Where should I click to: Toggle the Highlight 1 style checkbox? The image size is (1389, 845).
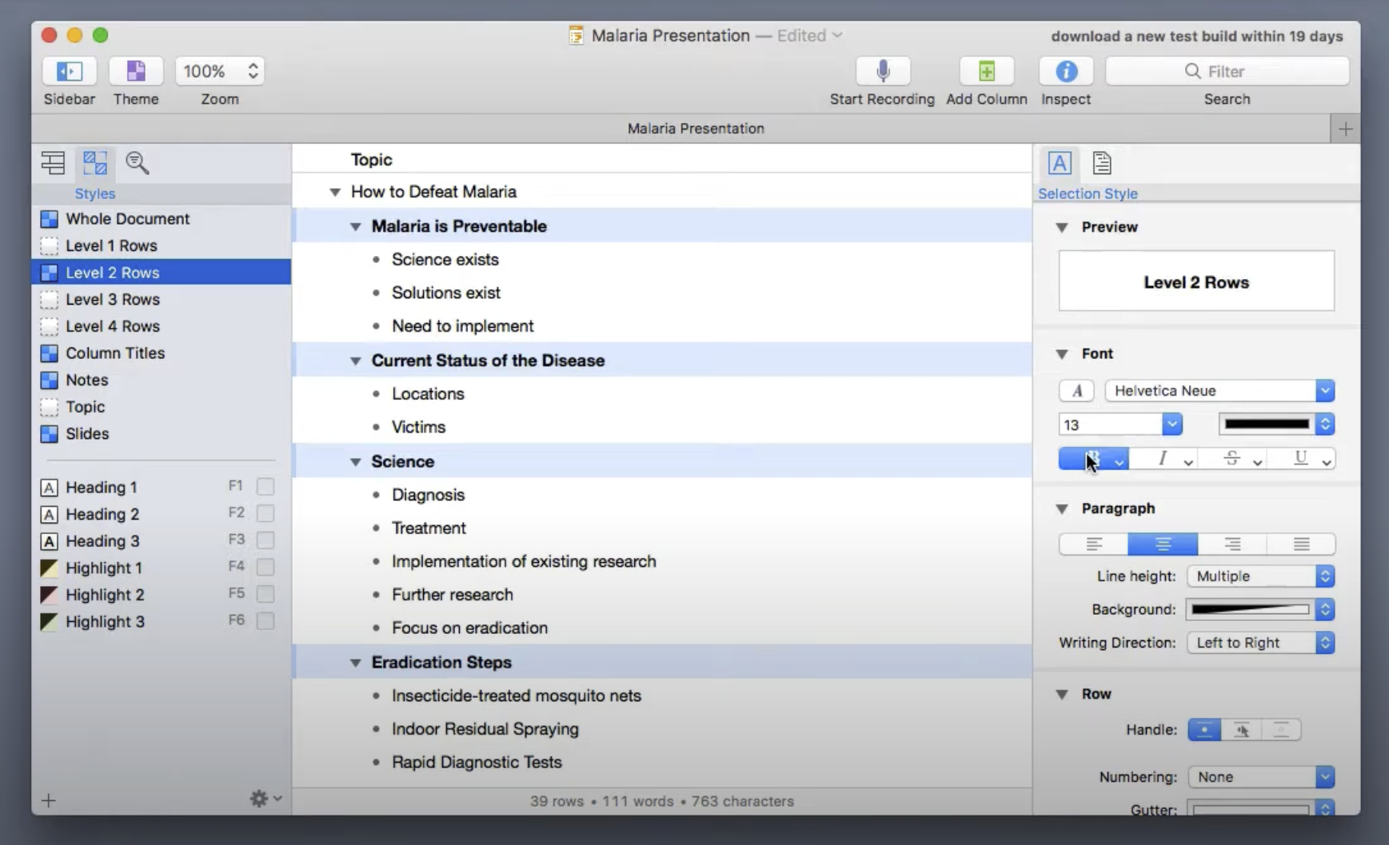coord(265,567)
